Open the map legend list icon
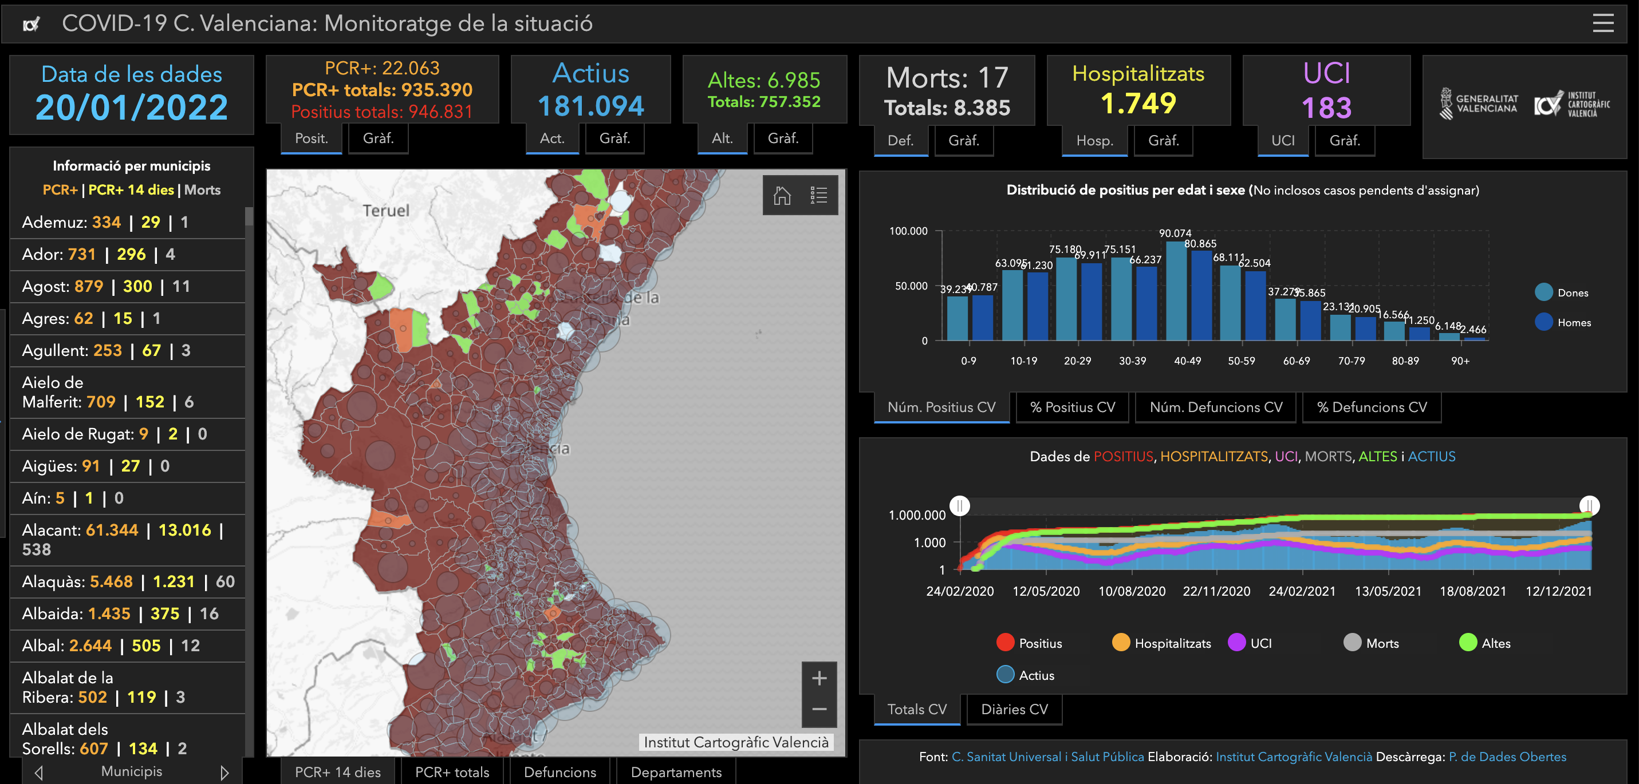The image size is (1639, 784). [x=818, y=195]
